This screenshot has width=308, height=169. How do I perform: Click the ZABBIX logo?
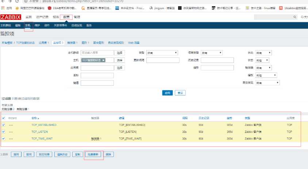(11, 17)
